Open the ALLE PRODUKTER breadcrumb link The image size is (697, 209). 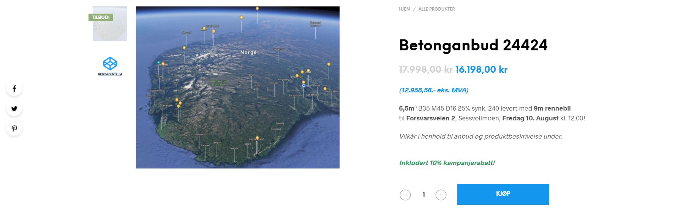(436, 9)
